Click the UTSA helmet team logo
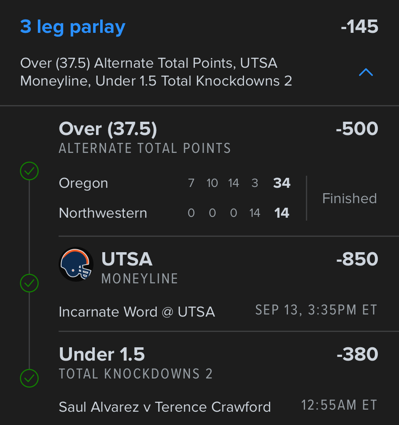The width and height of the screenshot is (399, 425). coord(76,264)
